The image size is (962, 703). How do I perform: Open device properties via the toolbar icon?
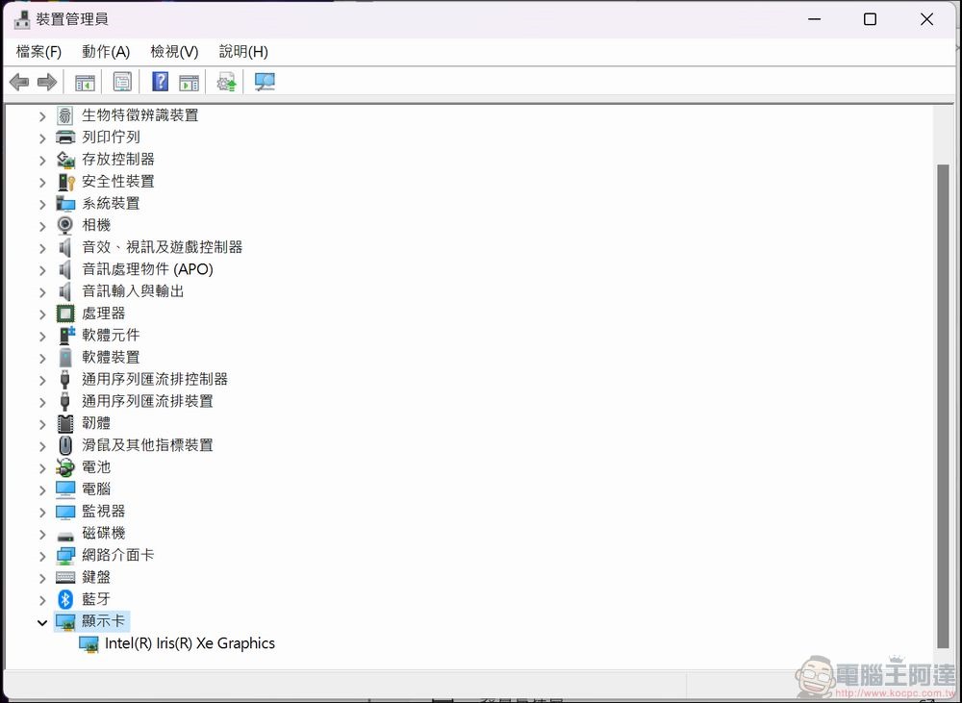(x=122, y=82)
